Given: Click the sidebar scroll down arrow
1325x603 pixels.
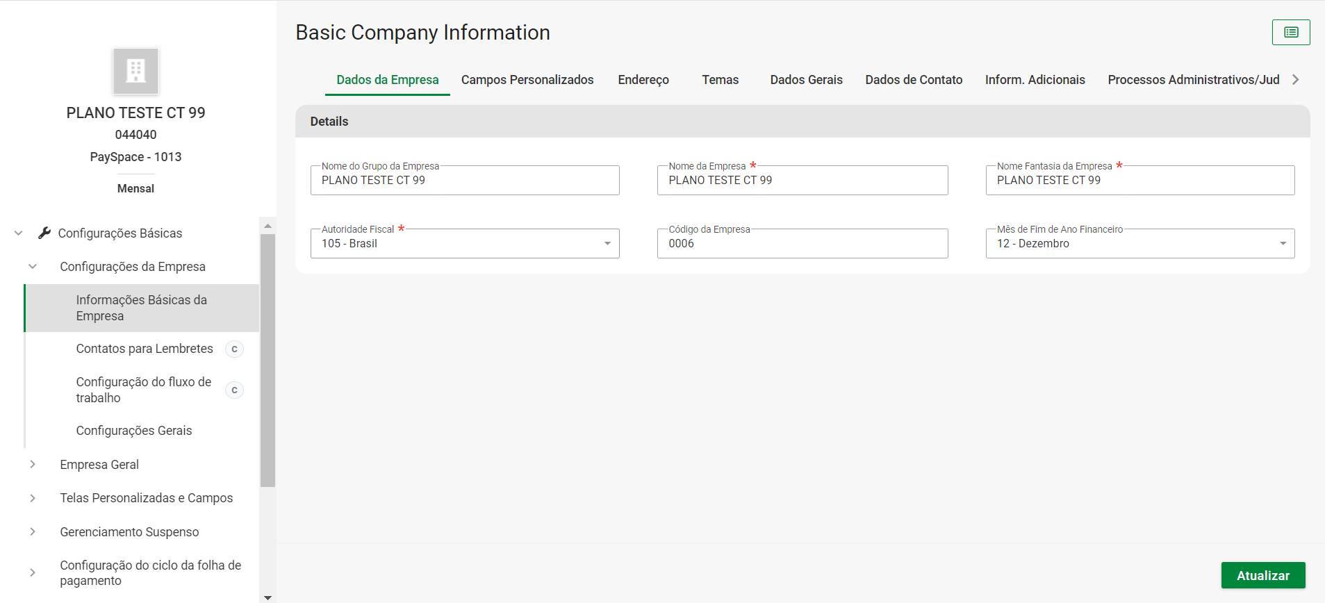Looking at the screenshot, I should [x=268, y=597].
